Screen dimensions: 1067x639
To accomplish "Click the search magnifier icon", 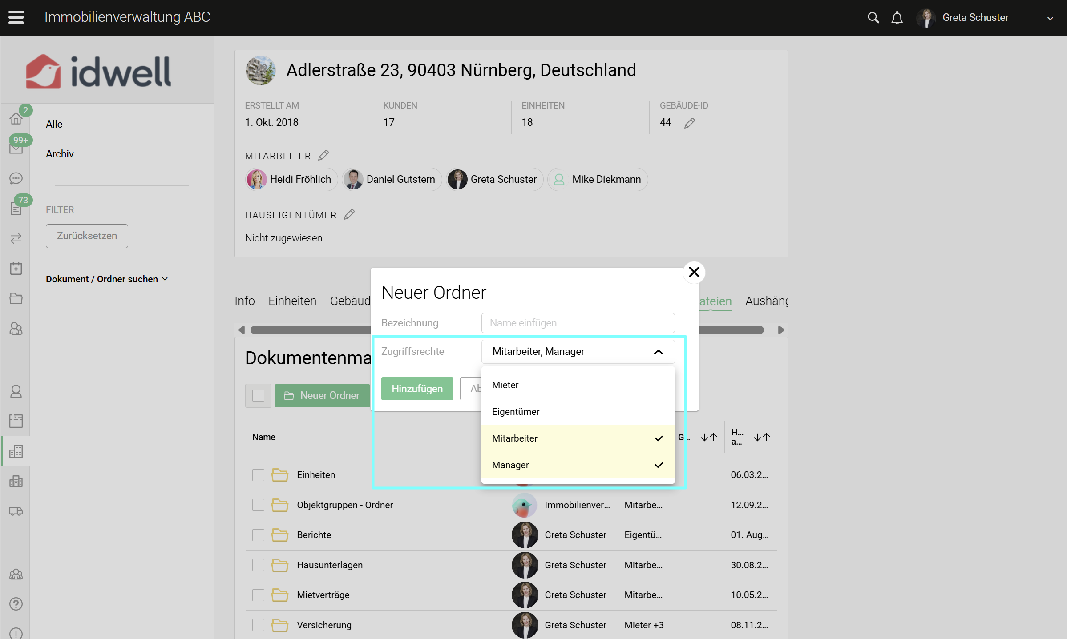I will 873,18.
